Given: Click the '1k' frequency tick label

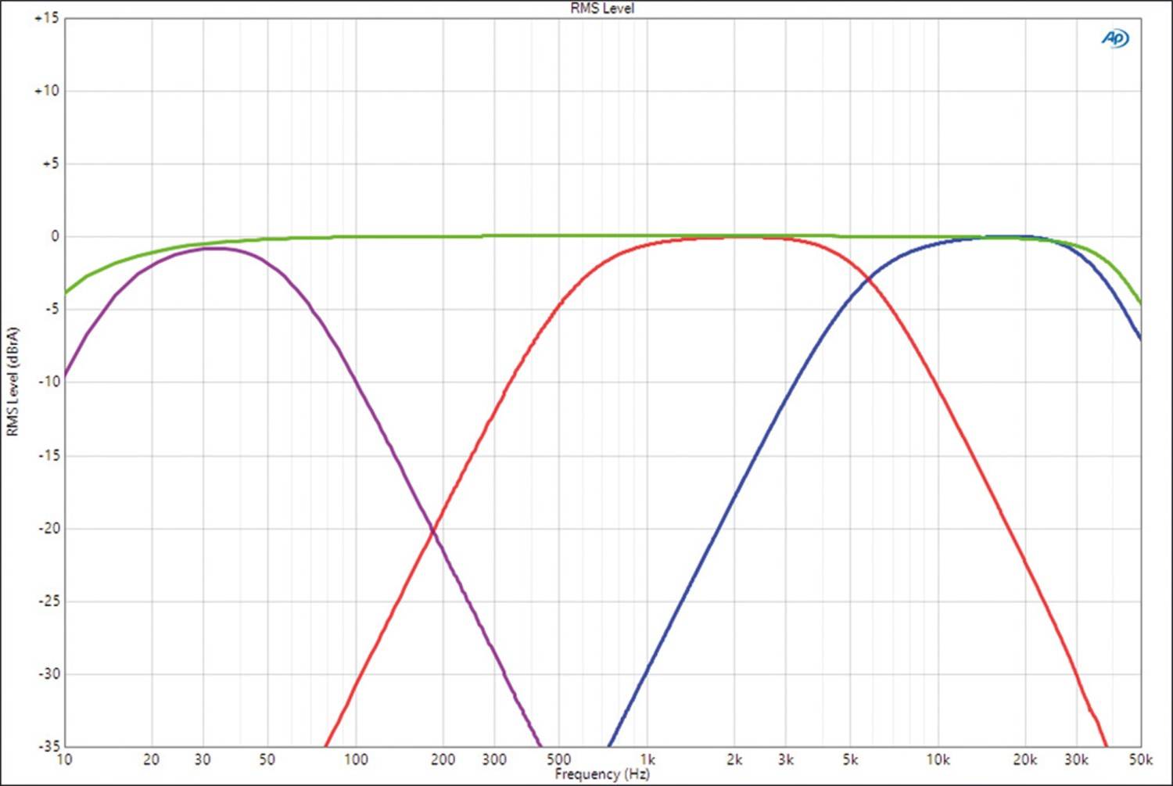Looking at the screenshot, I should [647, 759].
